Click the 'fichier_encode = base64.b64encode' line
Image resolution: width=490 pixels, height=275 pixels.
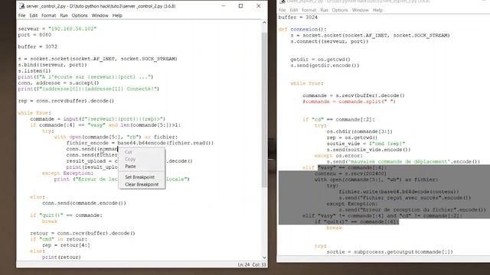tap(139, 143)
